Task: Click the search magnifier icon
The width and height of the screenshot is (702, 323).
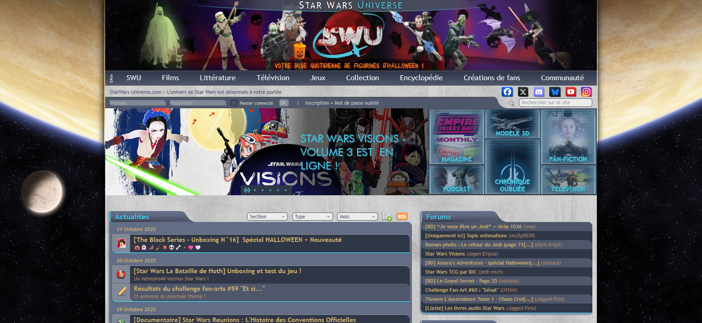Action: coord(512,103)
